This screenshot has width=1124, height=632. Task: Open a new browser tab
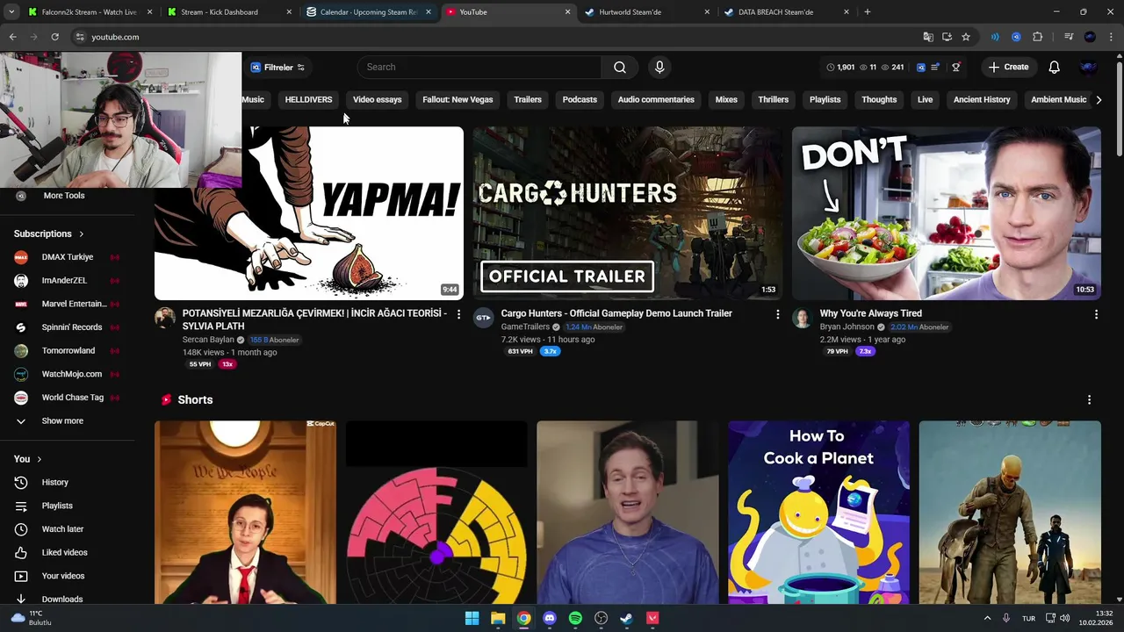pos(868,12)
